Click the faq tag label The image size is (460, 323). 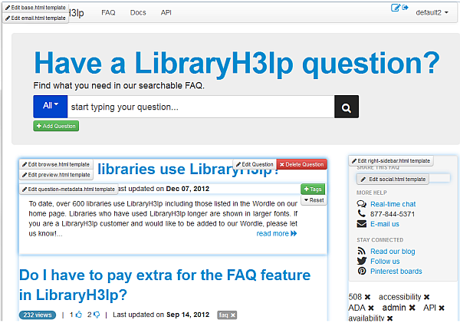(224, 315)
